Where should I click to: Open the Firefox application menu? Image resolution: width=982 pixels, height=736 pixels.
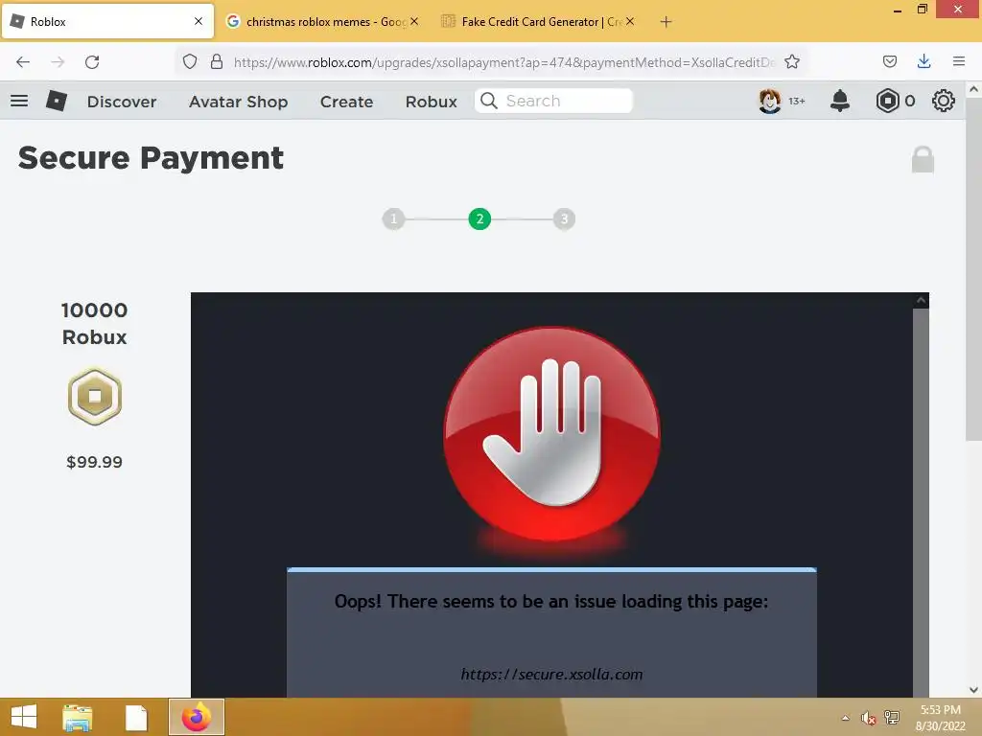click(x=959, y=61)
